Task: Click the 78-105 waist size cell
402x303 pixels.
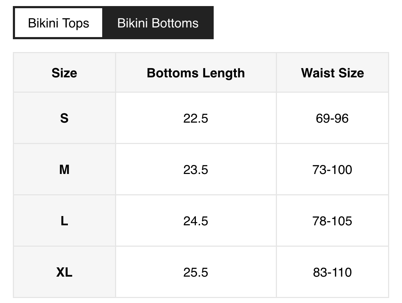Action: click(332, 221)
